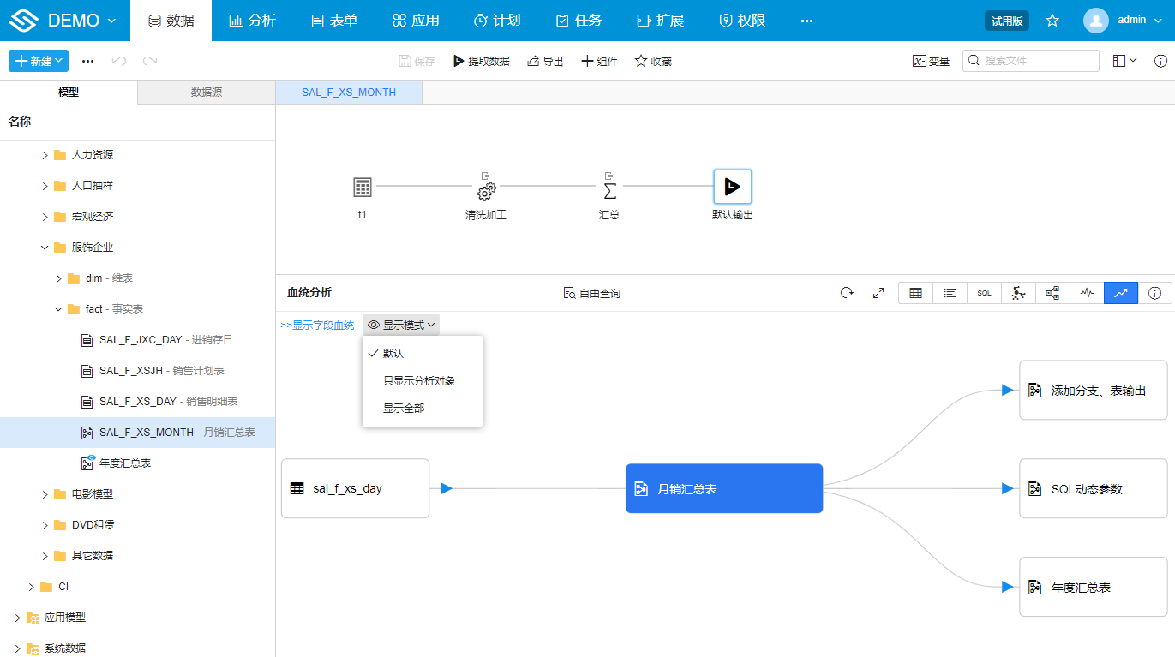This screenshot has height=657, width=1175.
Task: Click the star favorite icon in top bar
Action: point(1052,21)
